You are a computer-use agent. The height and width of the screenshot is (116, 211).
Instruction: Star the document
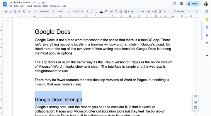35,3
